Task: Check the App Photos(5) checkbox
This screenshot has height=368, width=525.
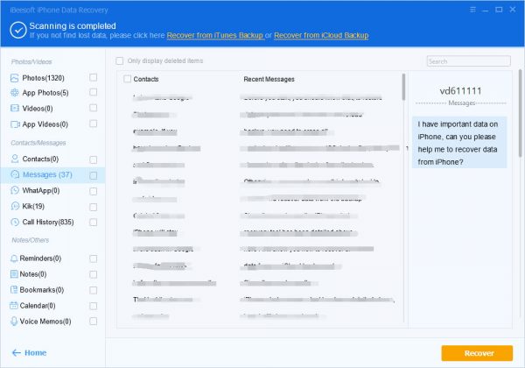Action: pyautogui.click(x=94, y=92)
